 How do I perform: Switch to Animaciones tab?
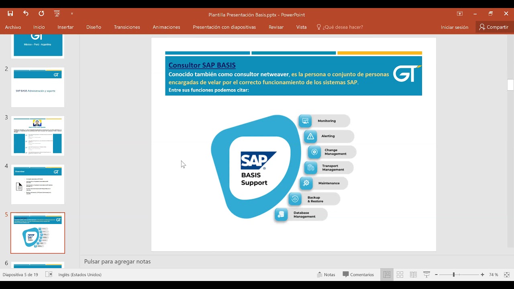point(166,27)
